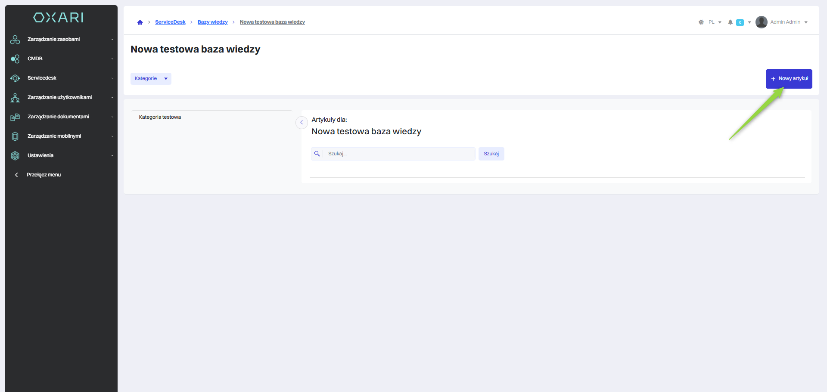This screenshot has height=392, width=827.
Task: Open the Kategorie dropdown
Action: tap(151, 79)
